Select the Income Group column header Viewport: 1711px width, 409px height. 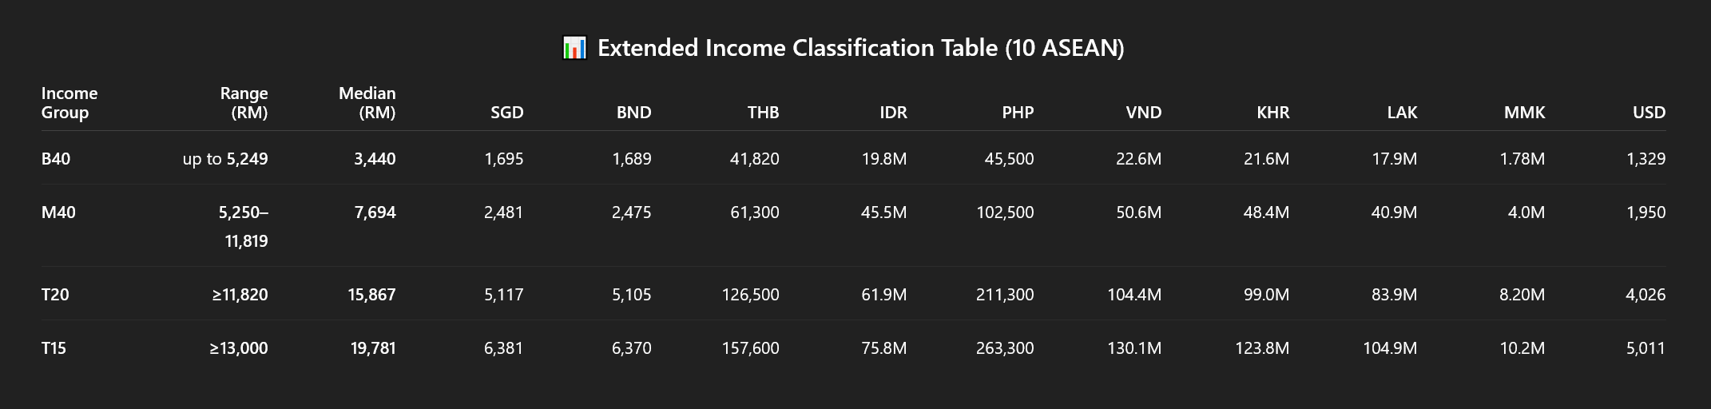coord(69,103)
